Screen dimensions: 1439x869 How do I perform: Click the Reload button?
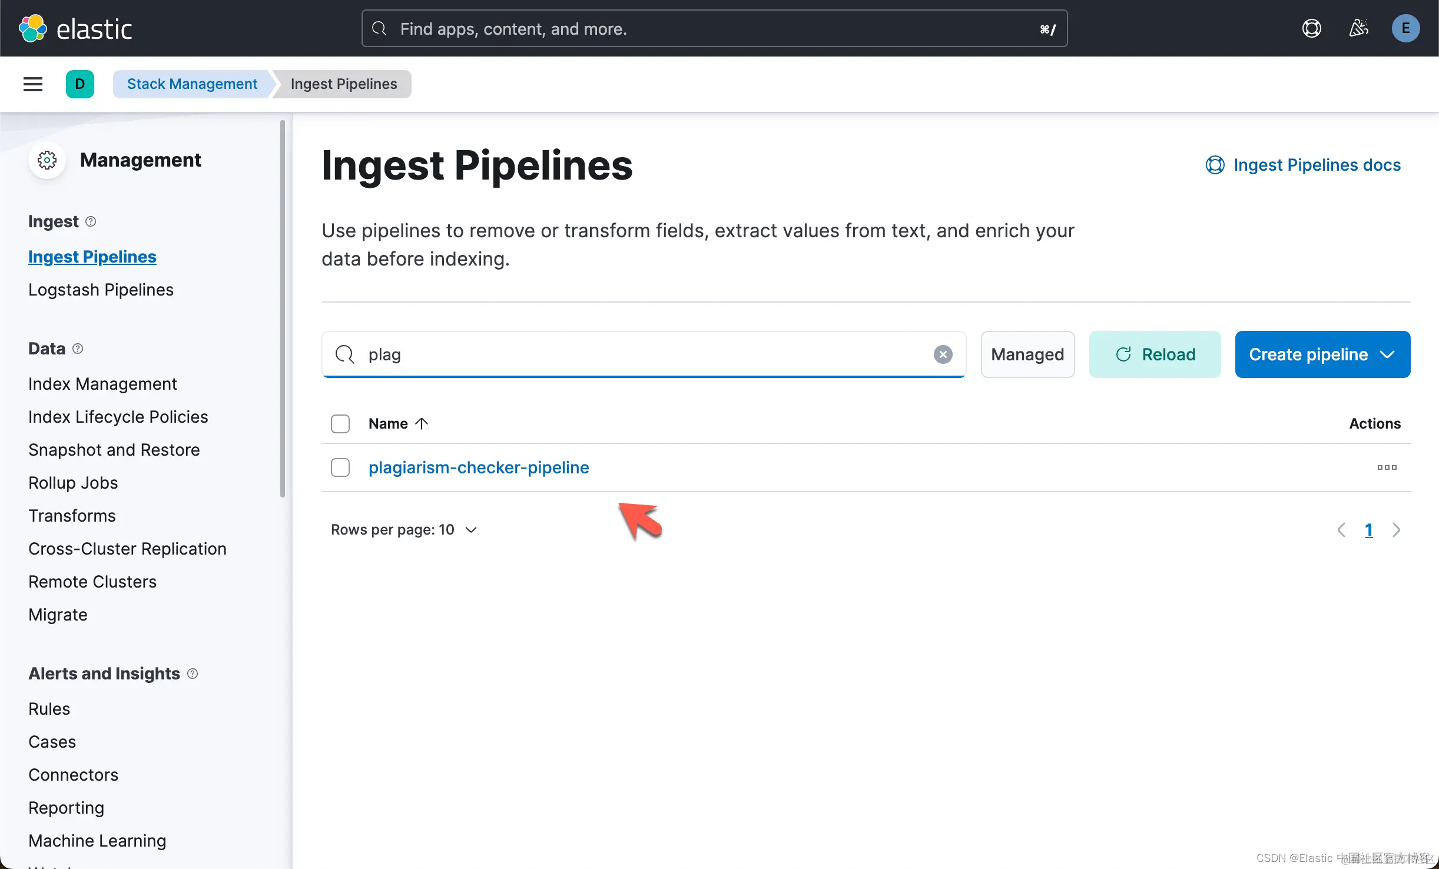tap(1155, 354)
